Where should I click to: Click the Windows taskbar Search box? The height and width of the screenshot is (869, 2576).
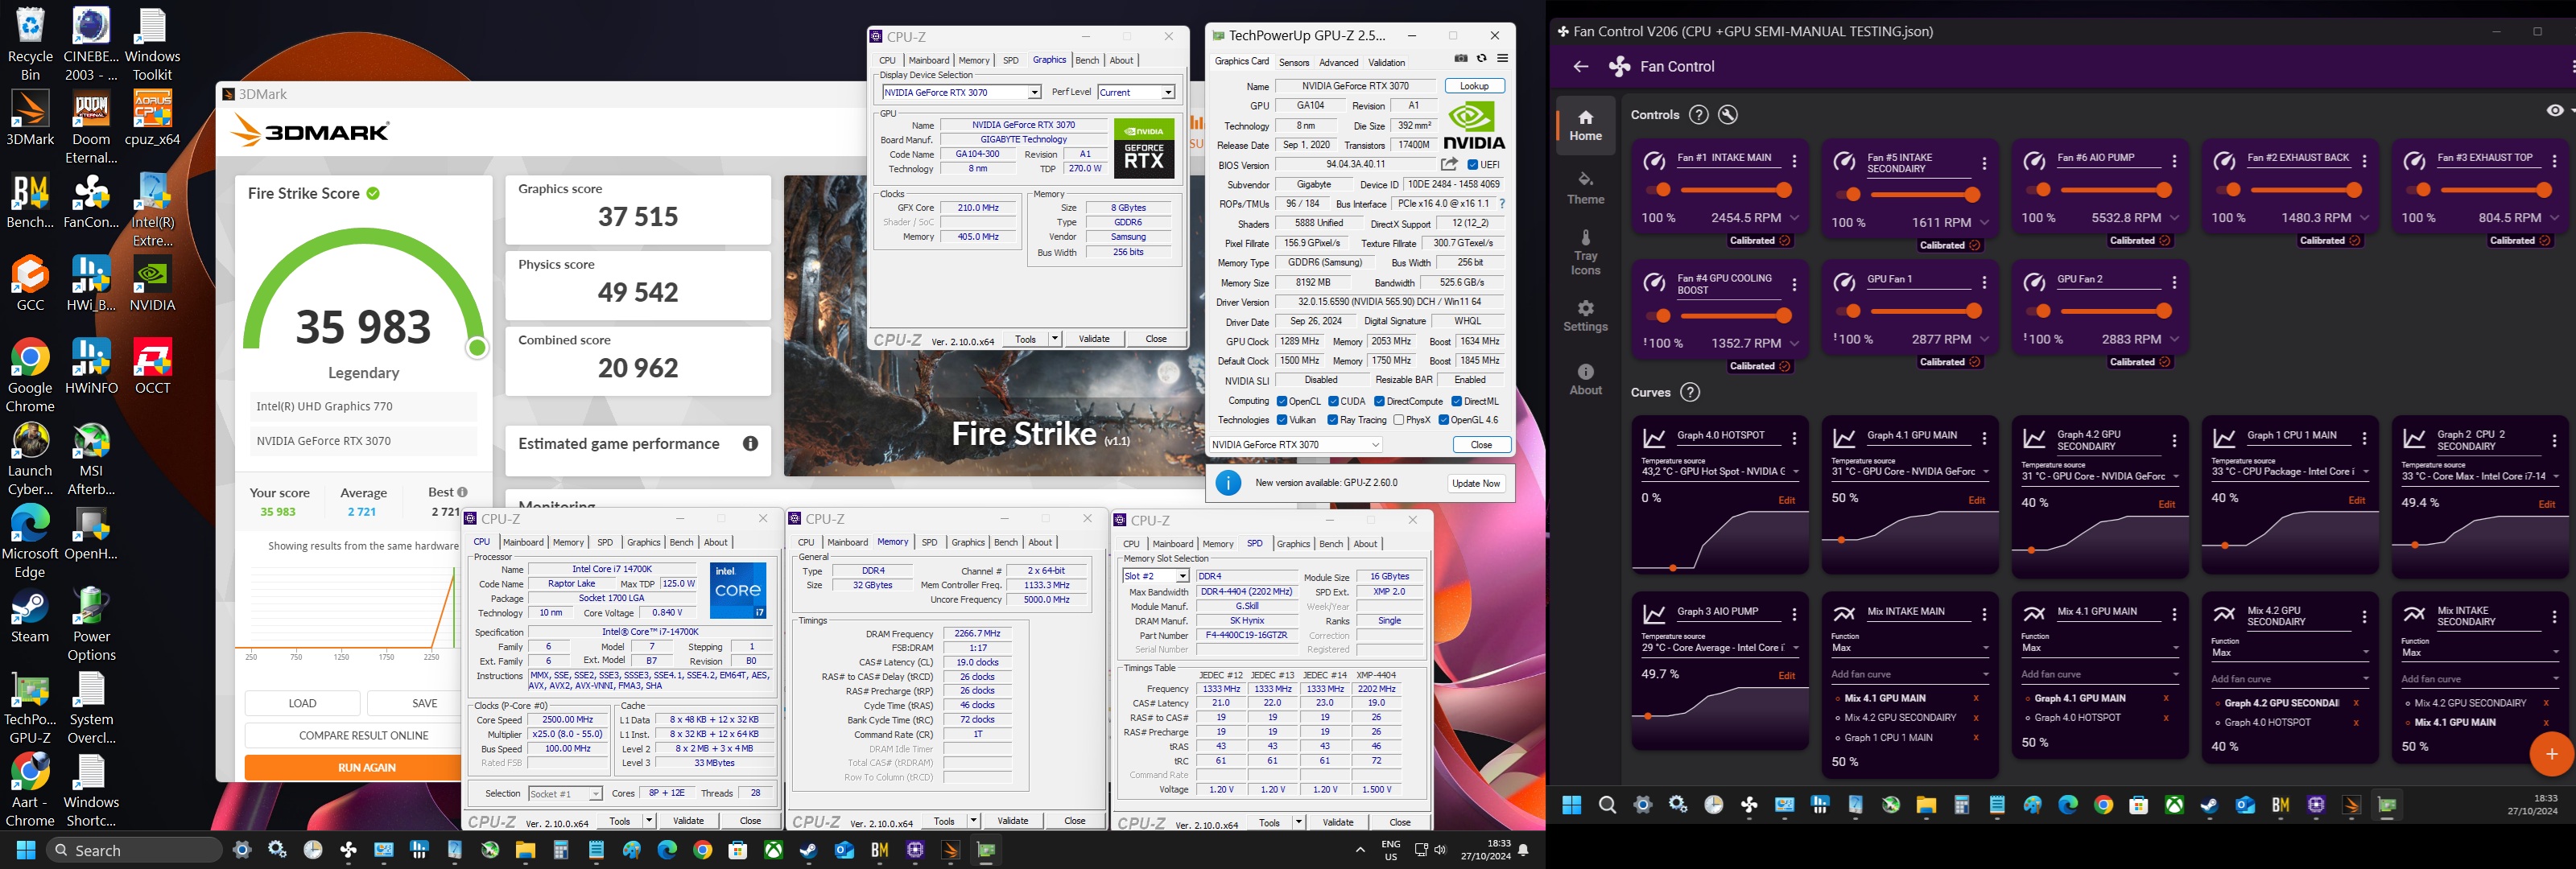pyautogui.click(x=135, y=850)
